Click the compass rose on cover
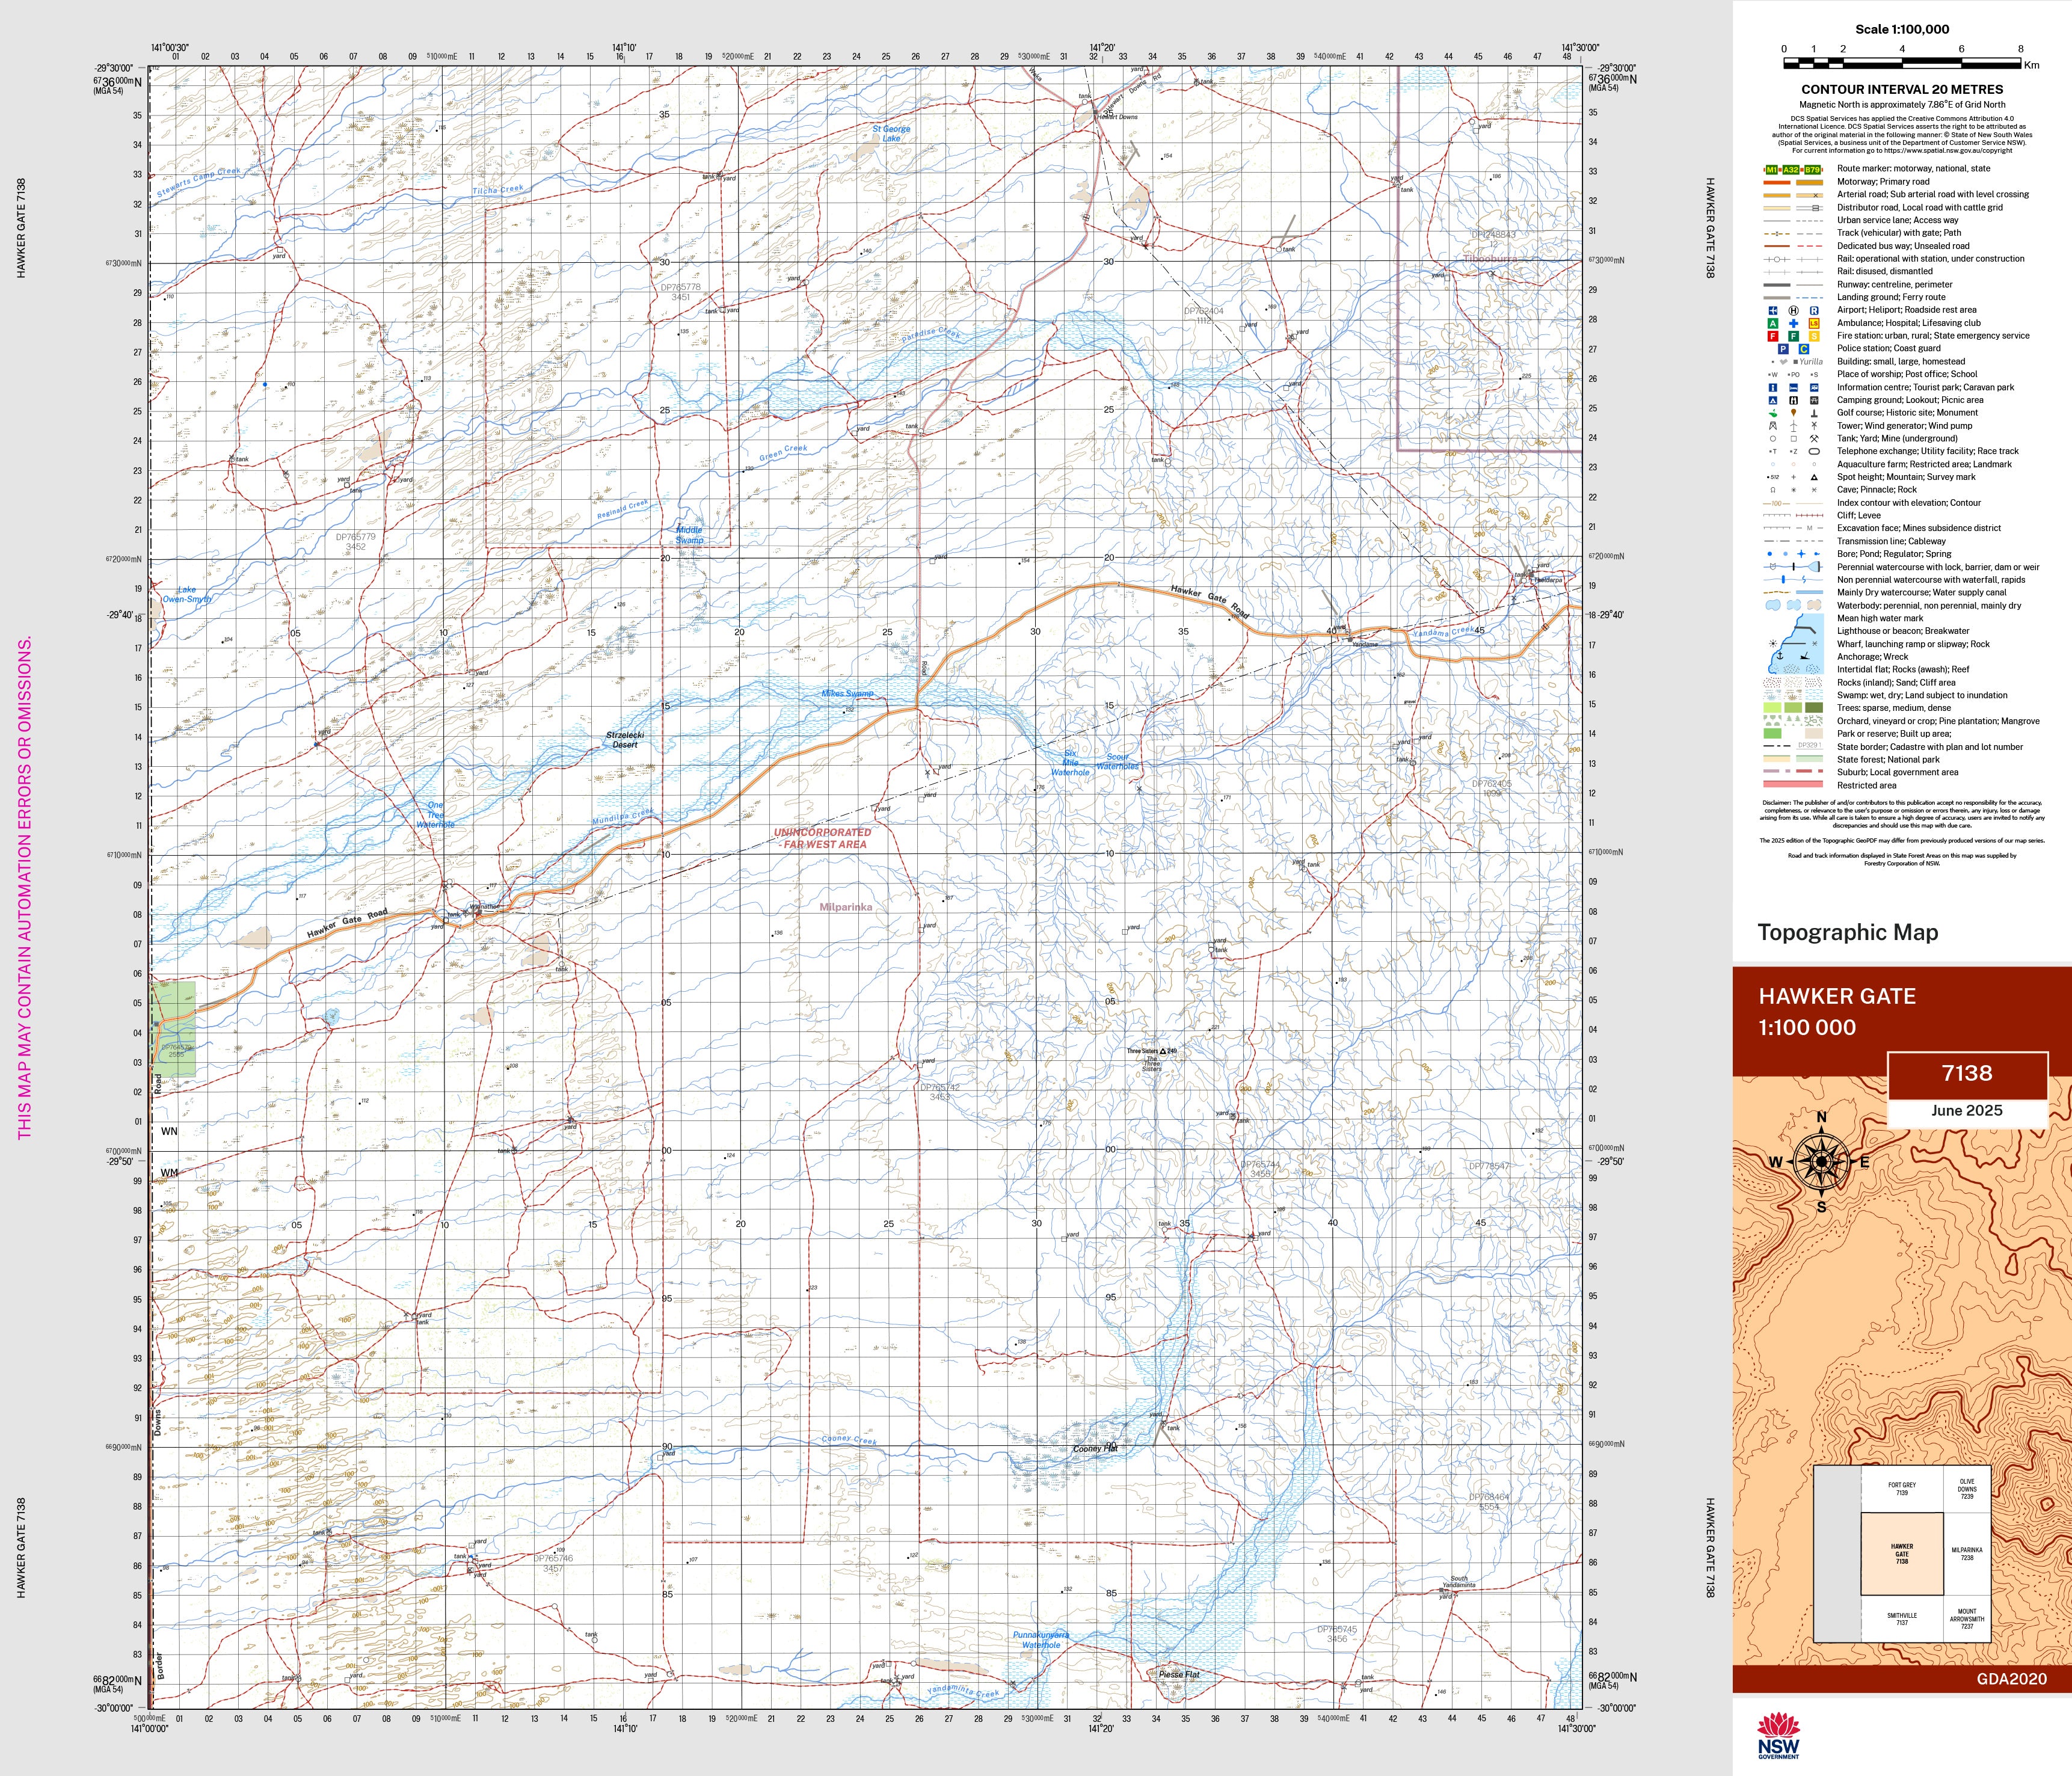The height and width of the screenshot is (1776, 2072). coord(1821,1162)
